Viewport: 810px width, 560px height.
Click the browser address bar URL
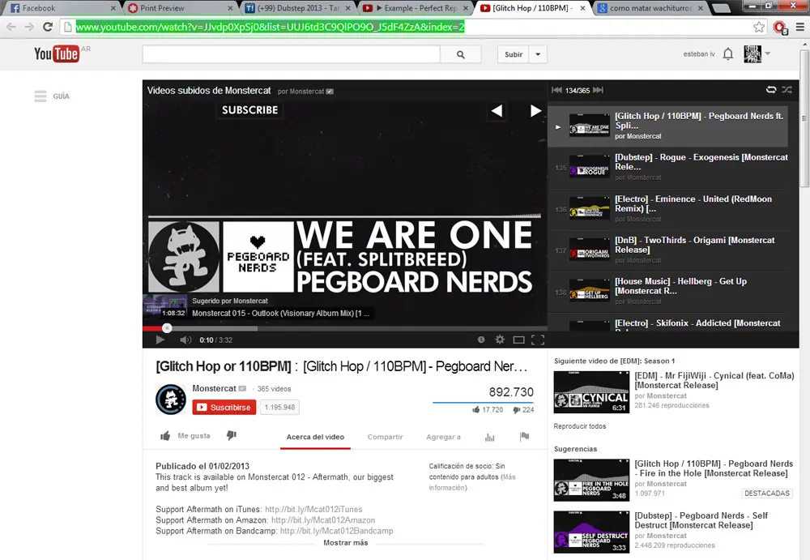pyautogui.click(x=271, y=27)
